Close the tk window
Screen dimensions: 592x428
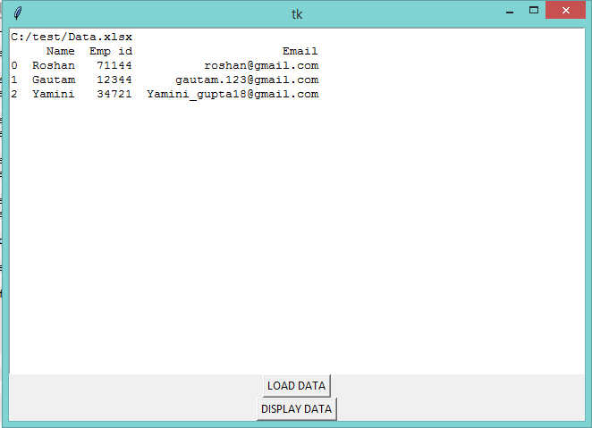(x=565, y=10)
